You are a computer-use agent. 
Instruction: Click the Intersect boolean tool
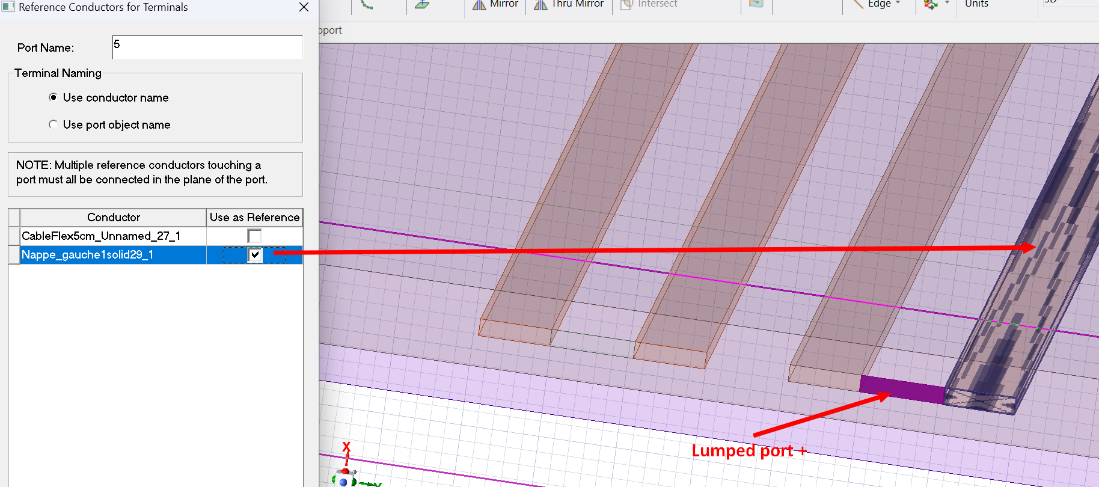pyautogui.click(x=649, y=5)
